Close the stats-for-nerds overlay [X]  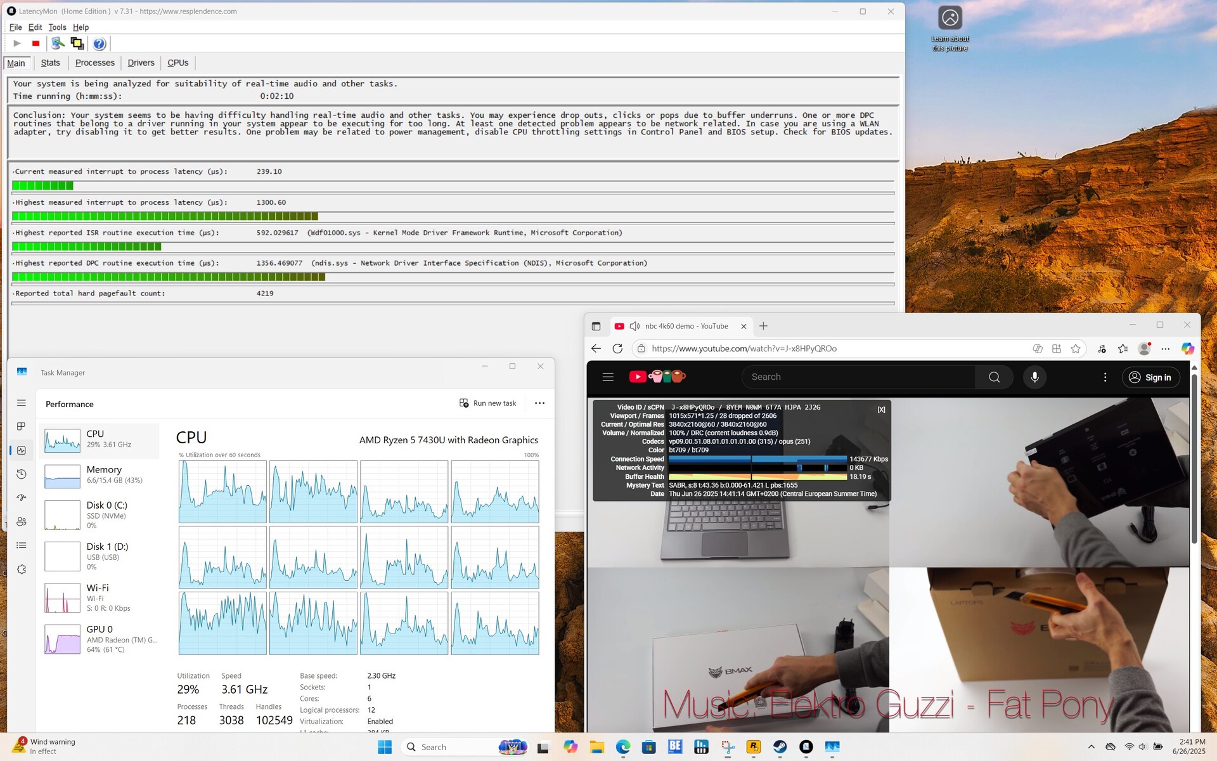881,410
